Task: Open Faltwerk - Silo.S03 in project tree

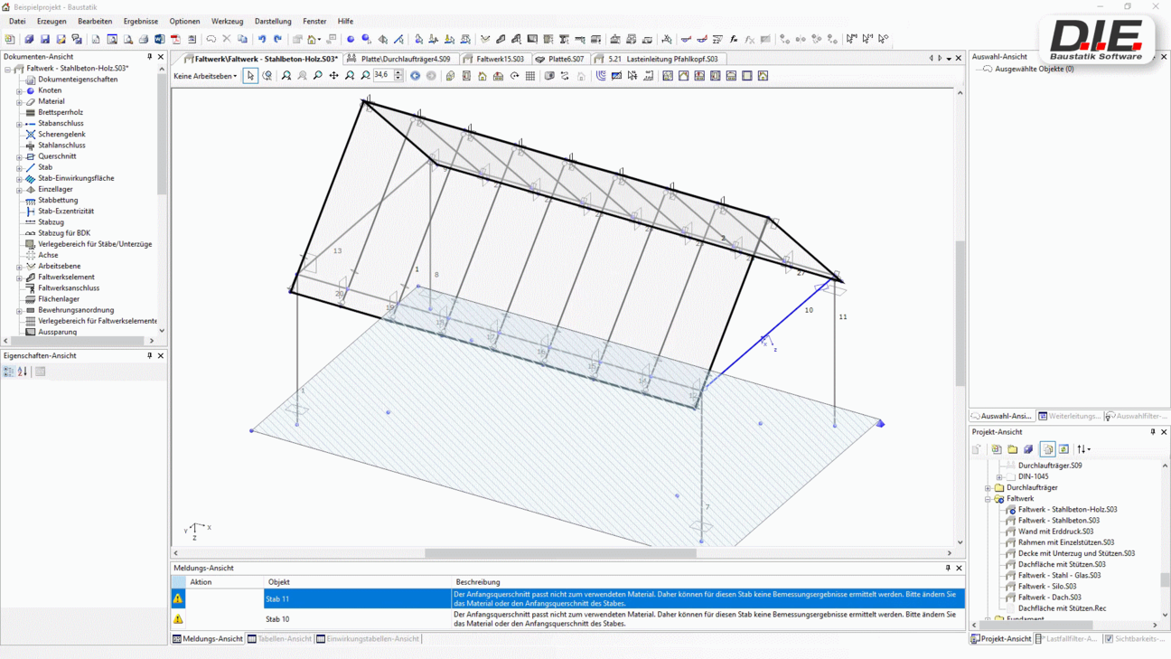Action: click(1046, 586)
